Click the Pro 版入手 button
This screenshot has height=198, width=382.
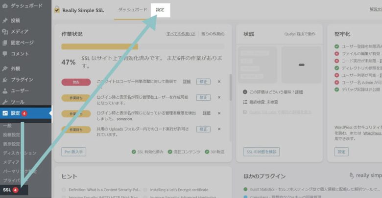click(73, 152)
